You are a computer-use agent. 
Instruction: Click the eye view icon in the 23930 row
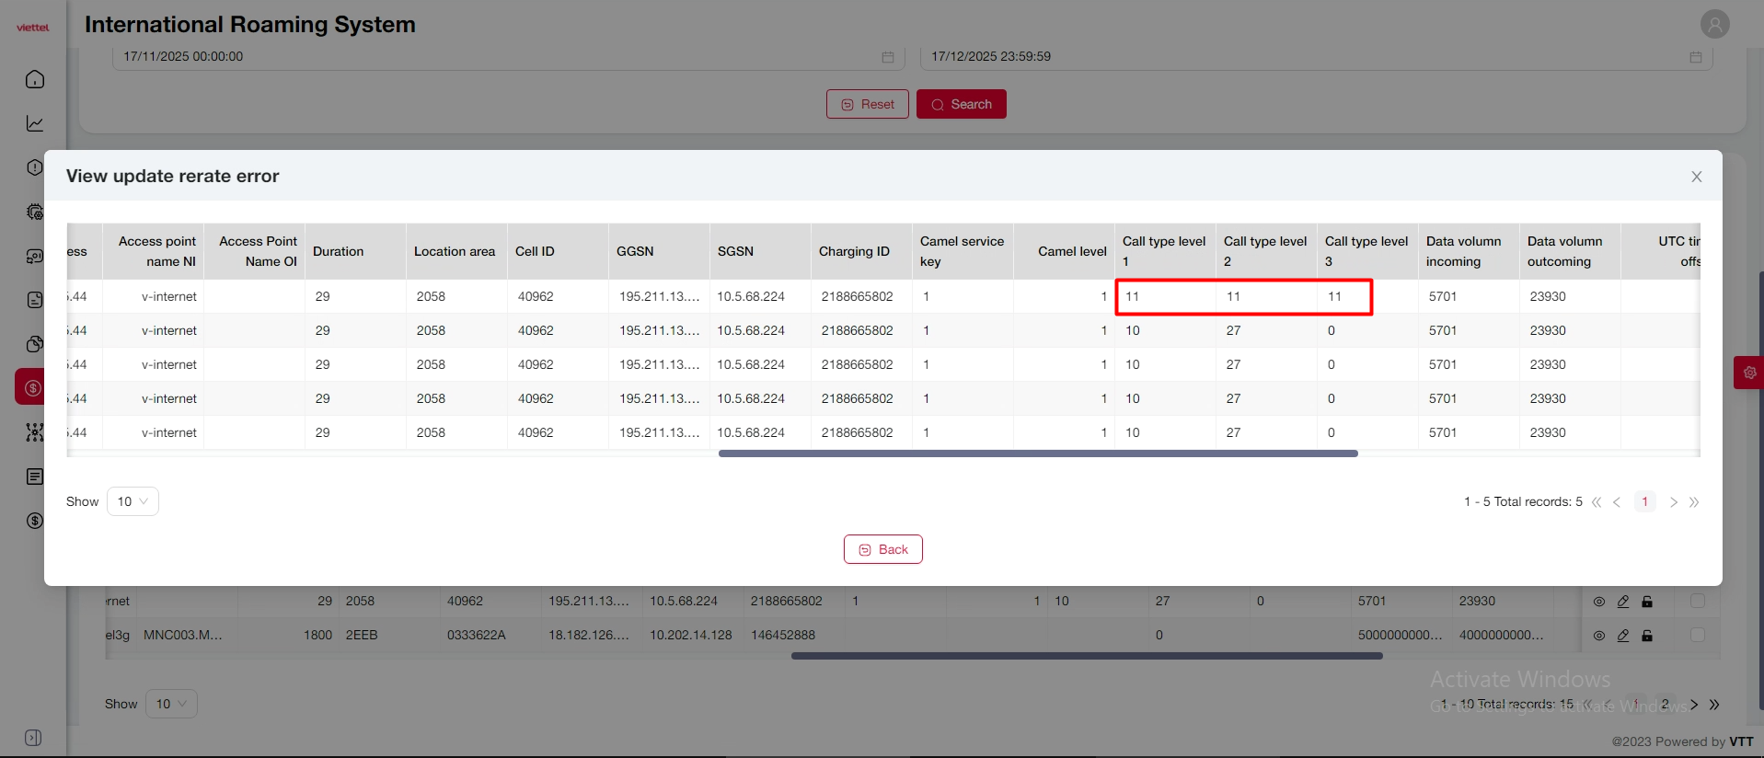[x=1599, y=602]
